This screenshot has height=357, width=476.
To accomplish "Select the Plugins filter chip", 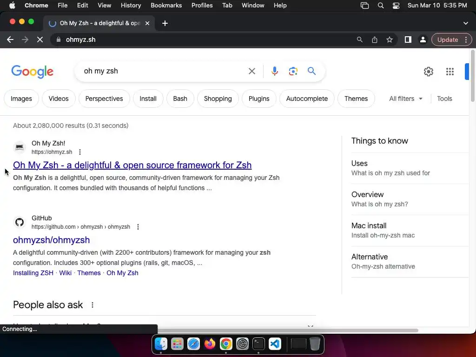I will (259, 99).
